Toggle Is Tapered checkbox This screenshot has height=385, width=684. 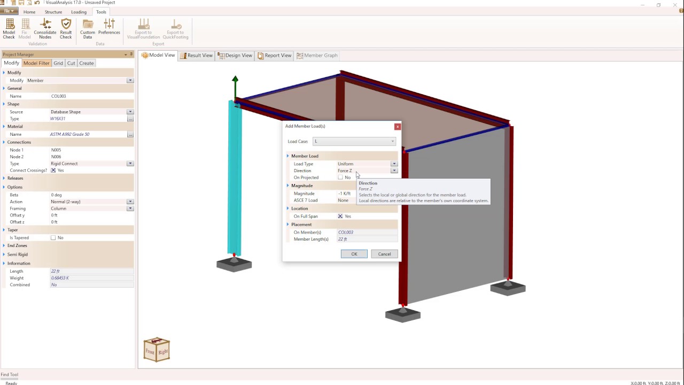[x=53, y=237]
